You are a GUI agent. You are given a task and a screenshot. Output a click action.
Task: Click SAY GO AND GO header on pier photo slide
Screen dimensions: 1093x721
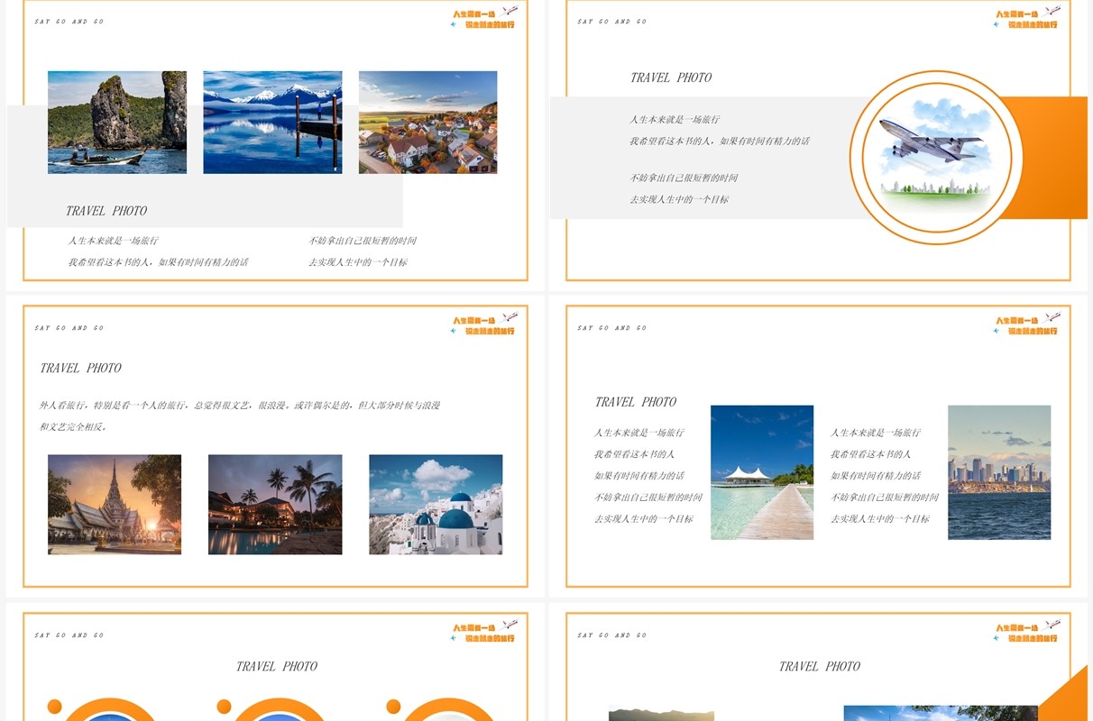pyautogui.click(x=612, y=328)
